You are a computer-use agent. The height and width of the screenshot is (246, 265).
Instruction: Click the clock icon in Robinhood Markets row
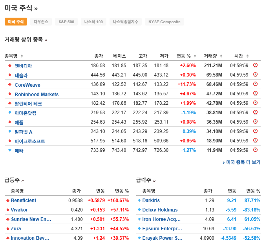255,93
